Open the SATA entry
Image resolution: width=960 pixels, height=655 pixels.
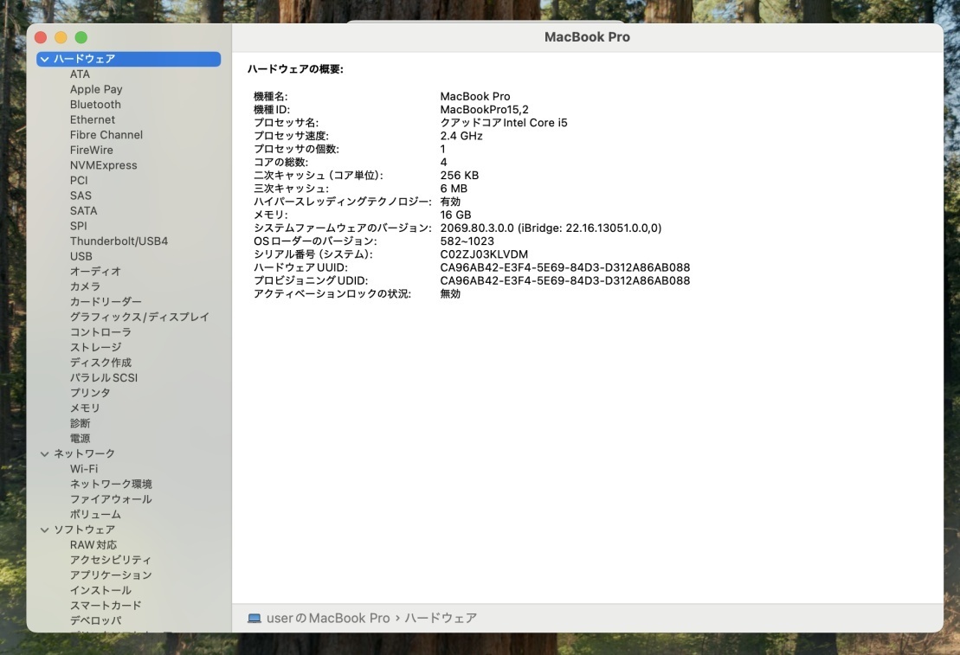pos(83,210)
